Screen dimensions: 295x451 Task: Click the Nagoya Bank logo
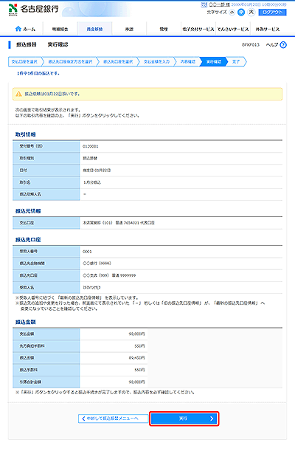(33, 10)
